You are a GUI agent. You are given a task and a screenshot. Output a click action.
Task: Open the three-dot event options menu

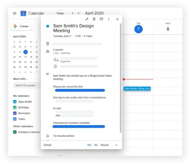(x=109, y=19)
